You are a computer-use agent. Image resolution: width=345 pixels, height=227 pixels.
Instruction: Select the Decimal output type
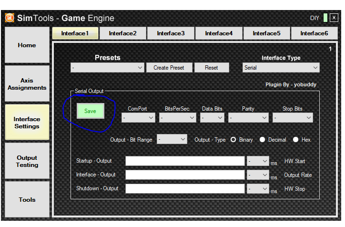(262, 140)
